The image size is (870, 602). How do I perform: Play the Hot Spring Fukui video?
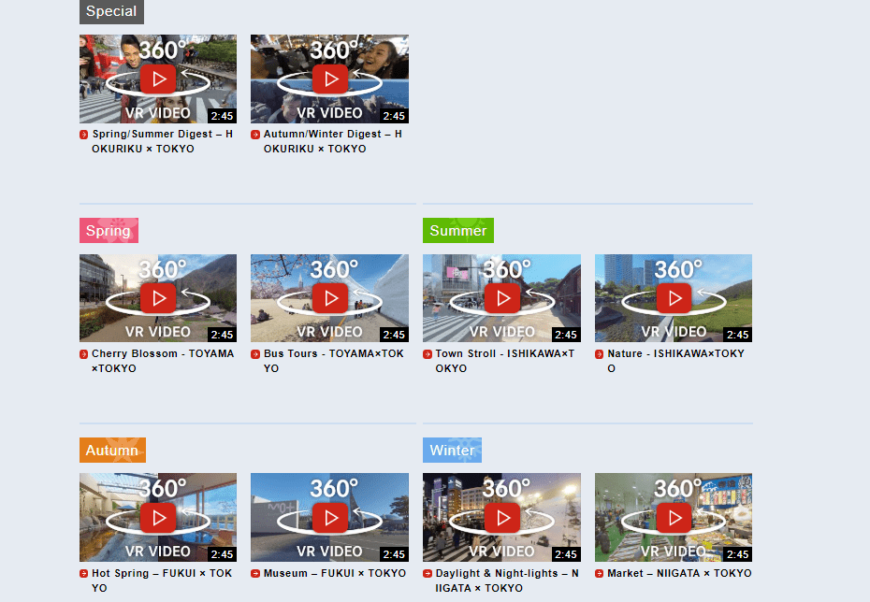pos(158,517)
